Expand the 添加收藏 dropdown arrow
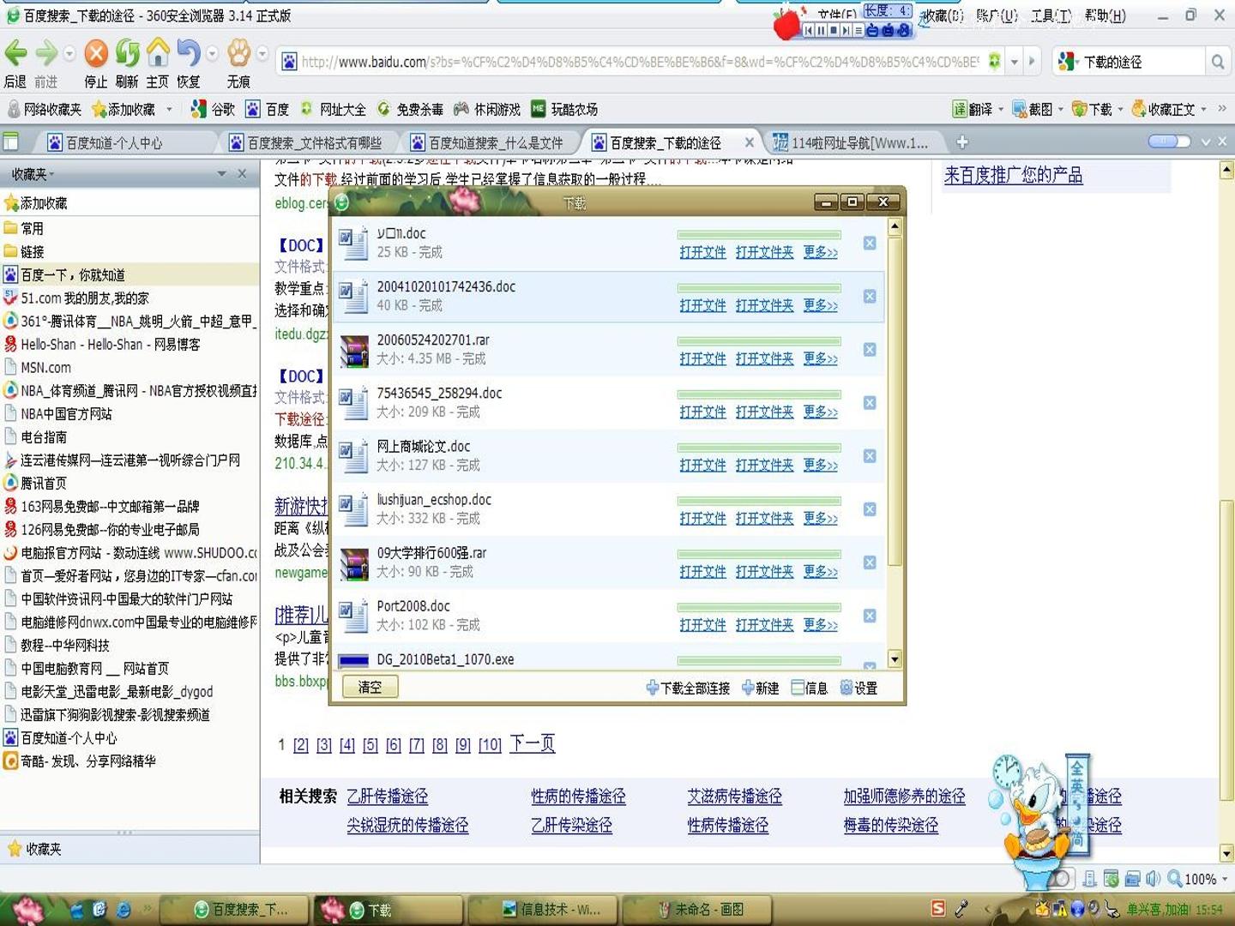The height and width of the screenshot is (926, 1235). (x=169, y=109)
